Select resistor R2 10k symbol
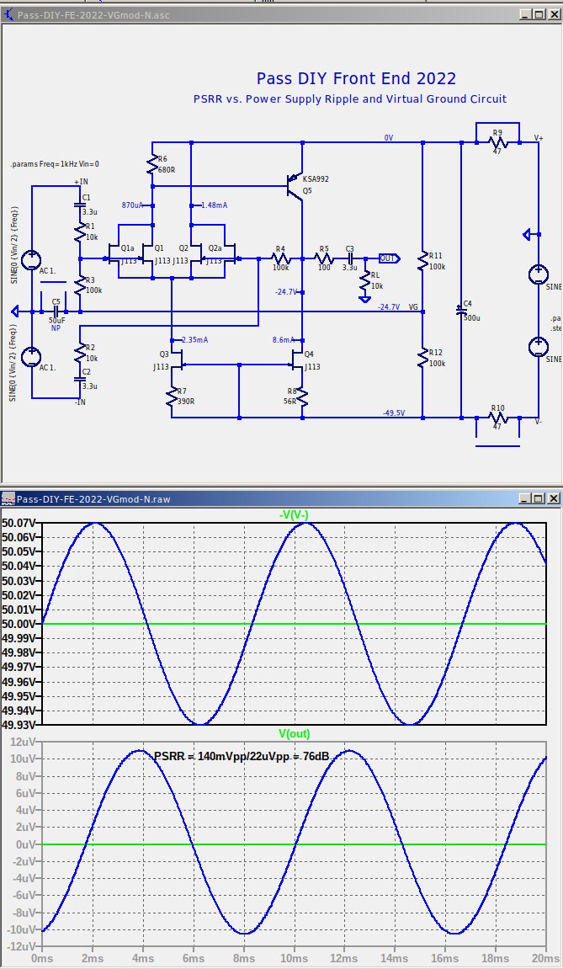The height and width of the screenshot is (969, 563). [x=80, y=354]
